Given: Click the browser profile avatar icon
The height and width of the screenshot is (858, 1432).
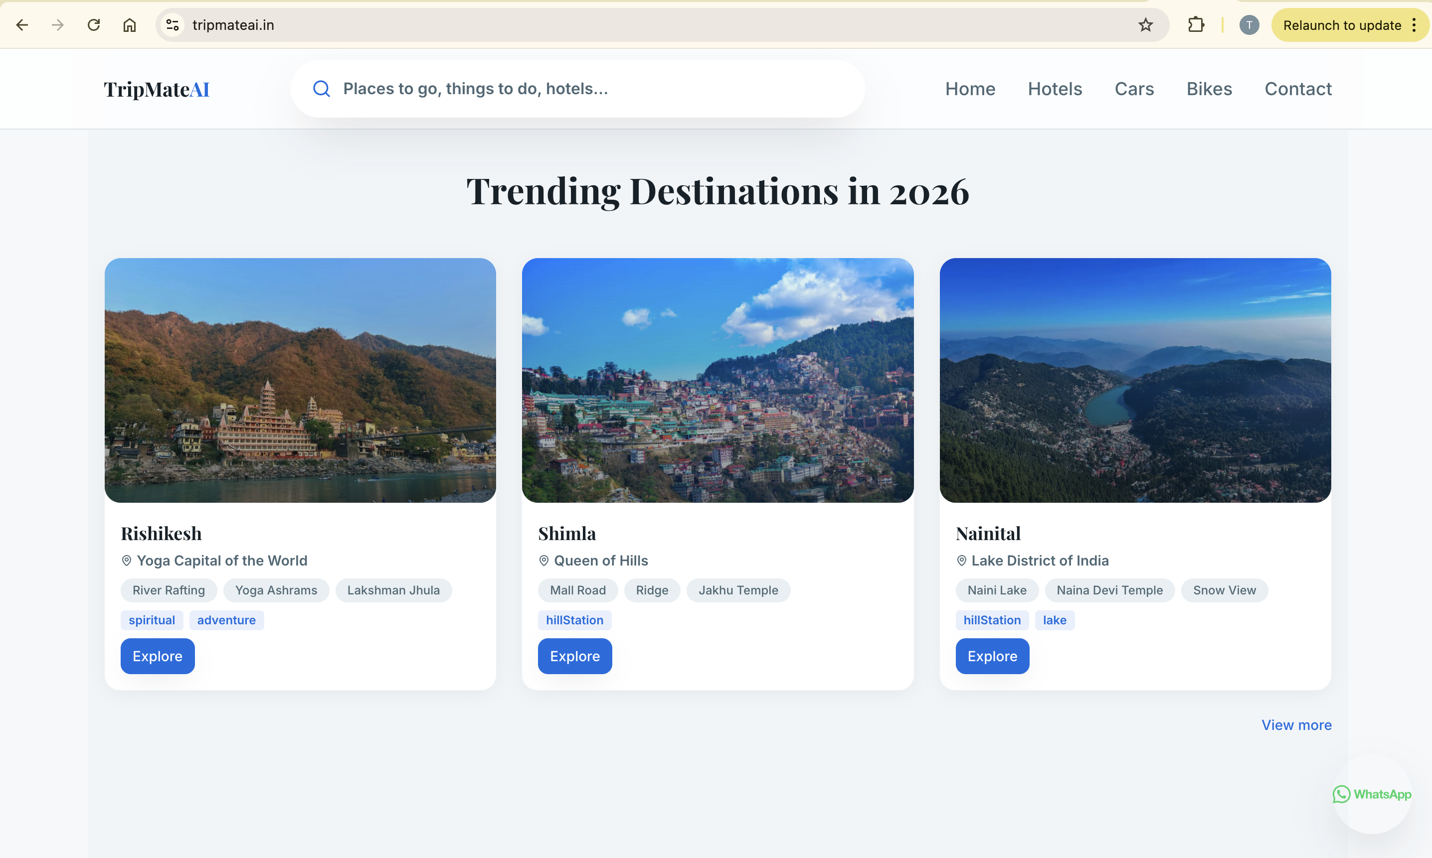Looking at the screenshot, I should tap(1249, 24).
